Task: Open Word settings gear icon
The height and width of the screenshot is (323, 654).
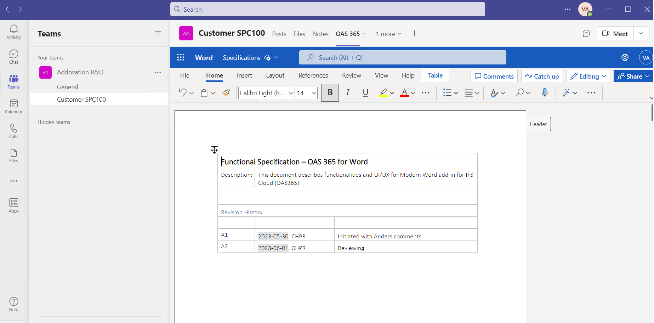Action: (625, 57)
